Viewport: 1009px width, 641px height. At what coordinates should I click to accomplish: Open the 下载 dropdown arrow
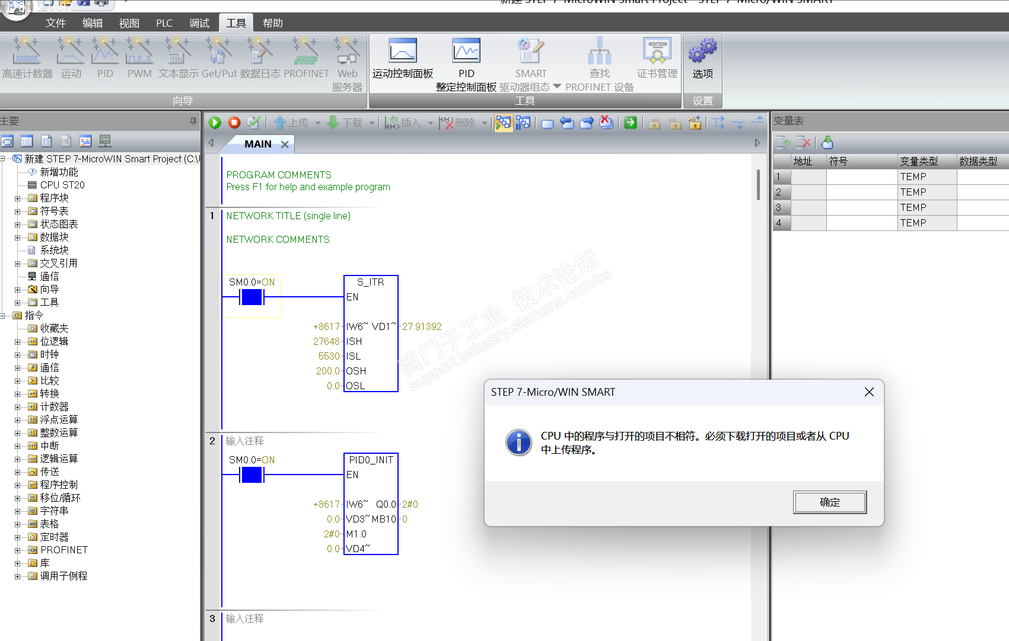(x=372, y=123)
